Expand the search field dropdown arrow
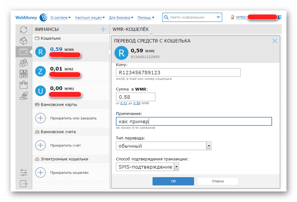Screen dimensions: 297x202 (x=218, y=17)
